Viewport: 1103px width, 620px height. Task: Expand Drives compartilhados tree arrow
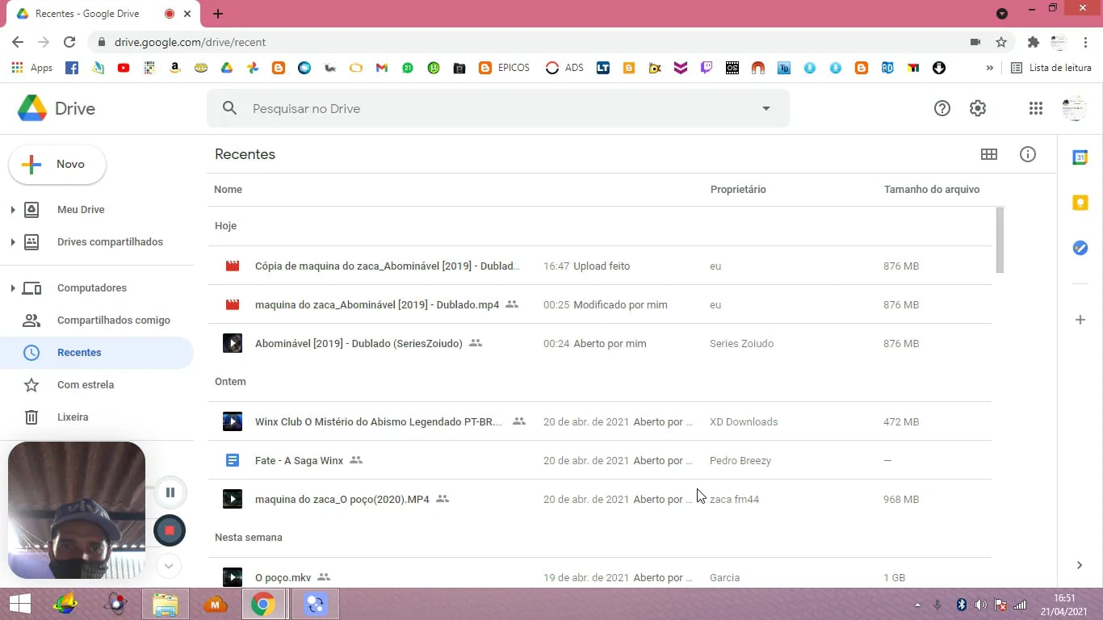pos(12,242)
